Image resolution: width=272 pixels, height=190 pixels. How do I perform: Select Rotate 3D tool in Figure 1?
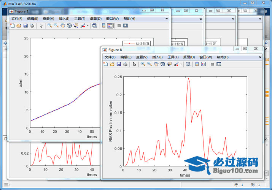point(69,25)
